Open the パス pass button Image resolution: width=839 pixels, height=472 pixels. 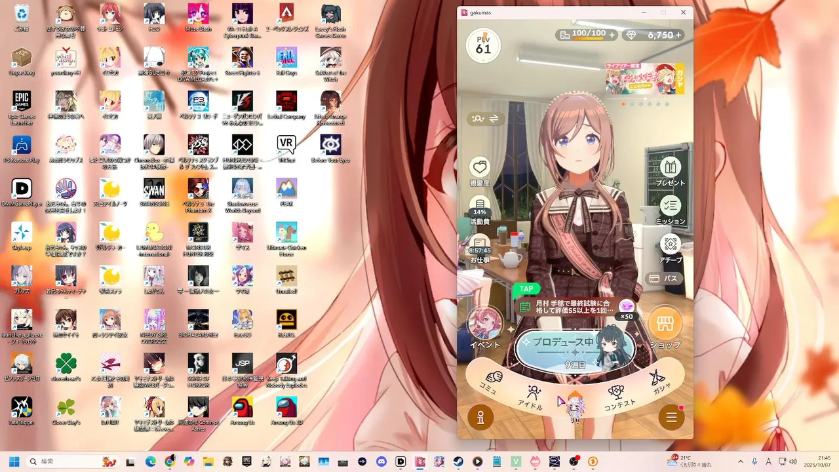663,279
